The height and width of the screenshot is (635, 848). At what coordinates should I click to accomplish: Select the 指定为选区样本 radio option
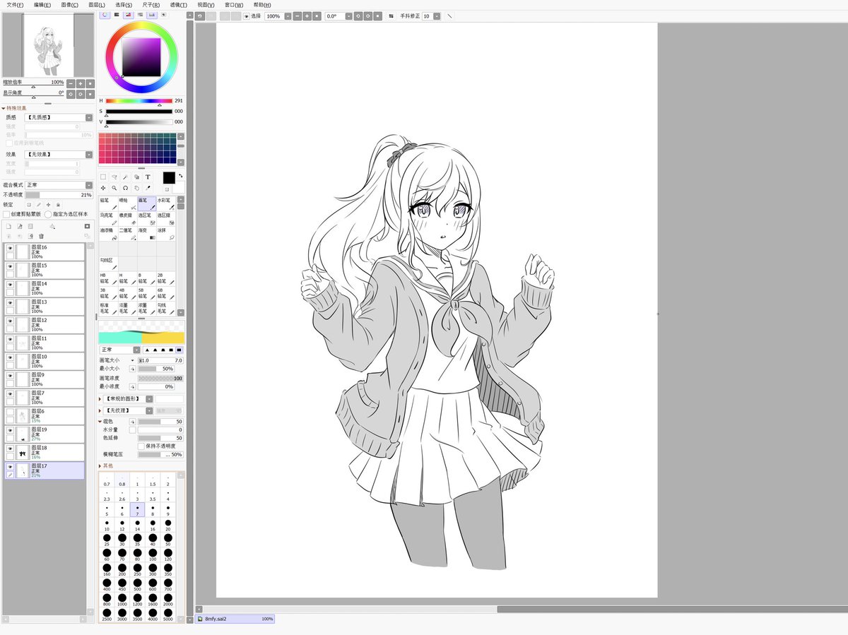48,214
